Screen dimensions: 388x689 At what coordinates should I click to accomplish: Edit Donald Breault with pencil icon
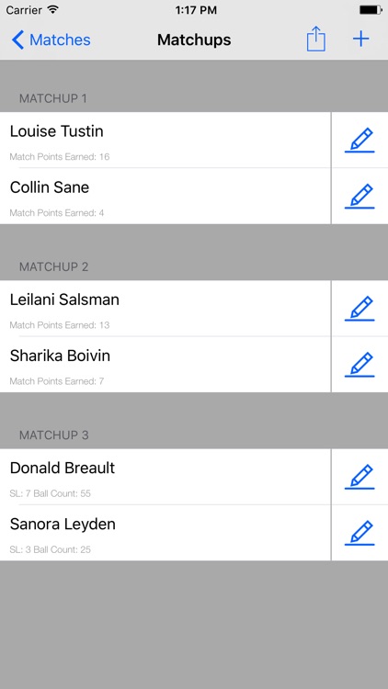[x=359, y=476]
